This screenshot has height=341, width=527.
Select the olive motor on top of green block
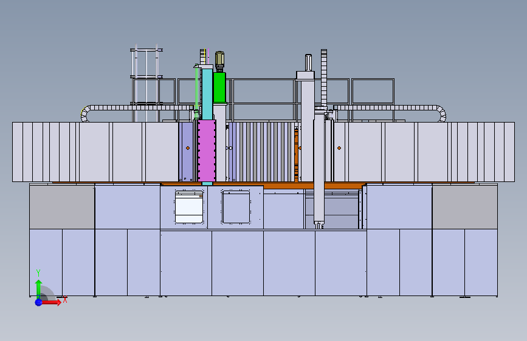pos(219,59)
